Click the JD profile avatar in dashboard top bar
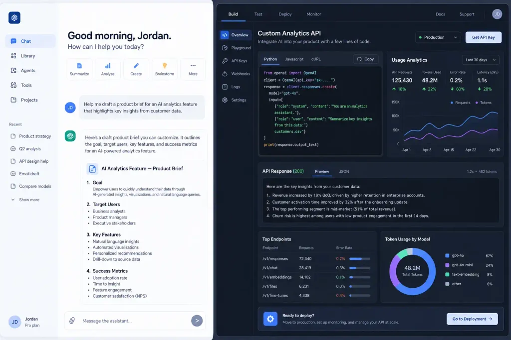The image size is (511, 340). pyautogui.click(x=497, y=14)
